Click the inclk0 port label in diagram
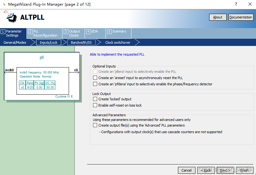The width and height of the screenshot is (256, 175). click(9, 70)
